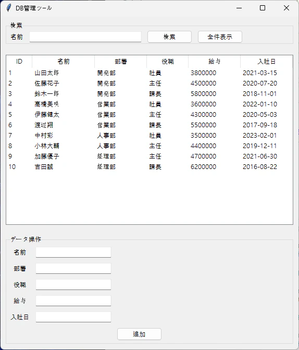Click join date 2020-07-20
Viewport: 299px width, 350px height.
pos(260,83)
